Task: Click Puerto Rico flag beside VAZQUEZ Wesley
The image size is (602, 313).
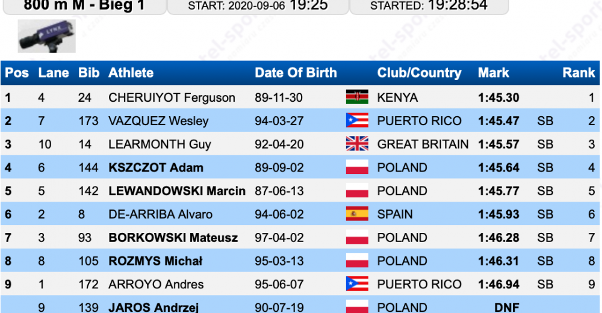Action: [357, 120]
